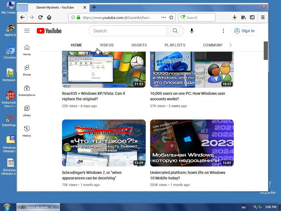
Task: Select the Chromium desktop icon
Action: click(x=10, y=52)
